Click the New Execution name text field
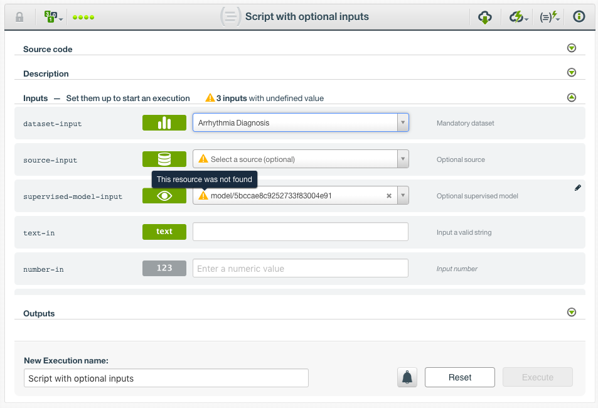Screen dimensions: 598x408 coord(165,377)
